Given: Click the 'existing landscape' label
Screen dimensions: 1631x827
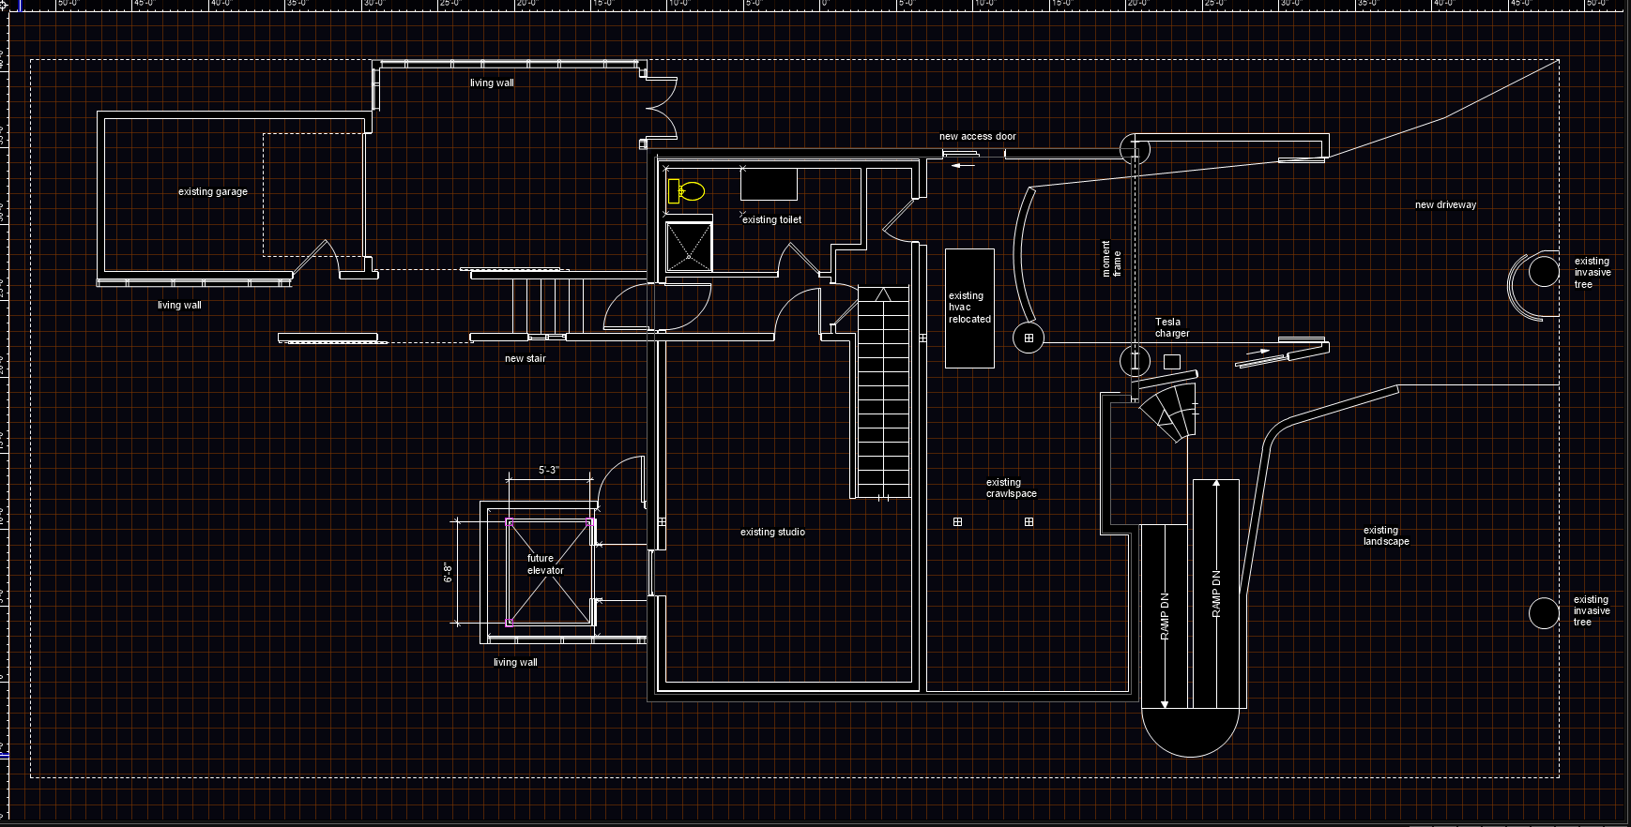Looking at the screenshot, I should click(x=1385, y=536).
